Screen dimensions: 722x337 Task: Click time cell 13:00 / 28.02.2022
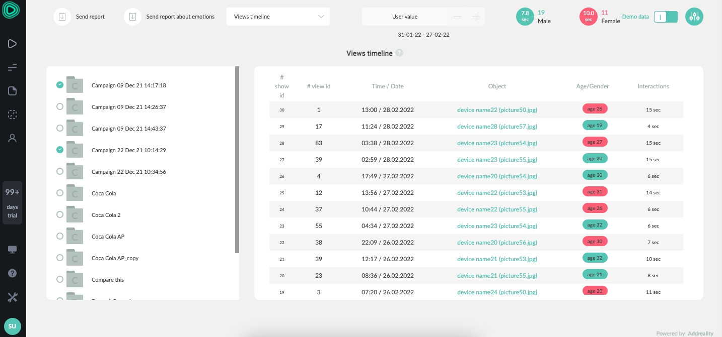[388, 110]
